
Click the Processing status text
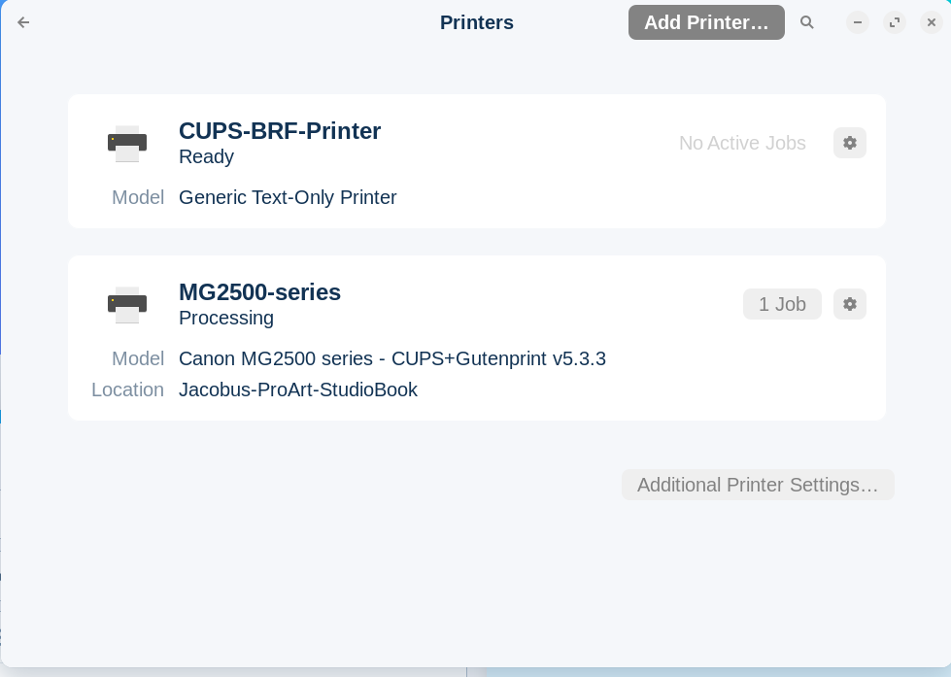(225, 318)
